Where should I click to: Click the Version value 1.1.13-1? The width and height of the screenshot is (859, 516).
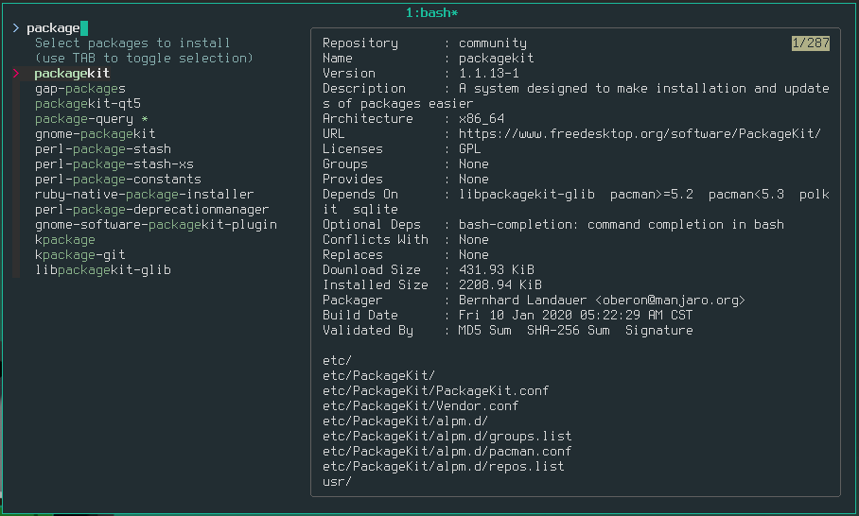pos(489,74)
